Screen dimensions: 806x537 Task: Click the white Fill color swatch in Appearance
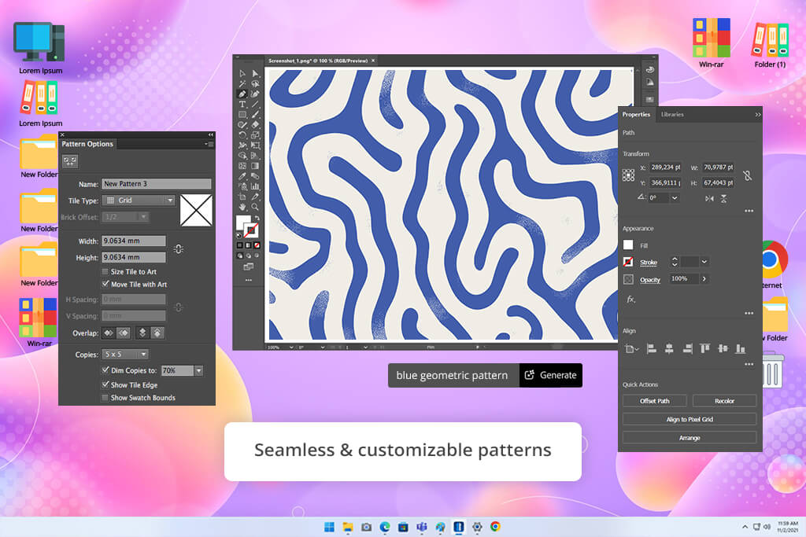pos(628,245)
